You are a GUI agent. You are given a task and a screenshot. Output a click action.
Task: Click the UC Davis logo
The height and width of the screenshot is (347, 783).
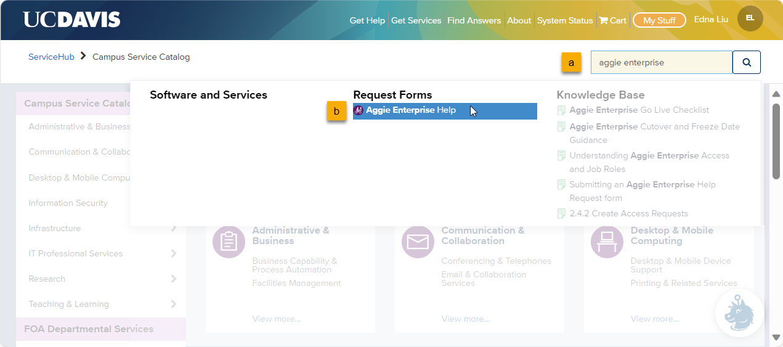coord(71,20)
